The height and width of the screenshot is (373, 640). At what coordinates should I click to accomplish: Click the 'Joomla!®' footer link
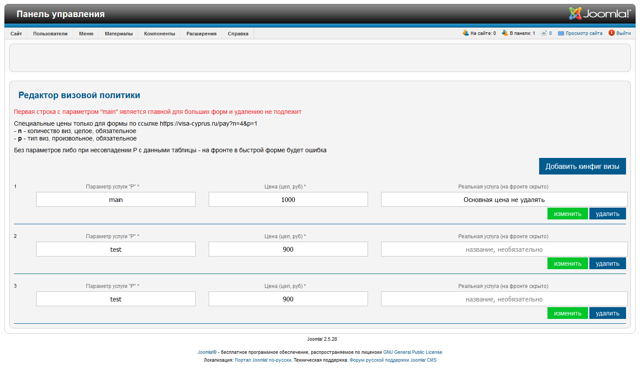[x=207, y=352]
